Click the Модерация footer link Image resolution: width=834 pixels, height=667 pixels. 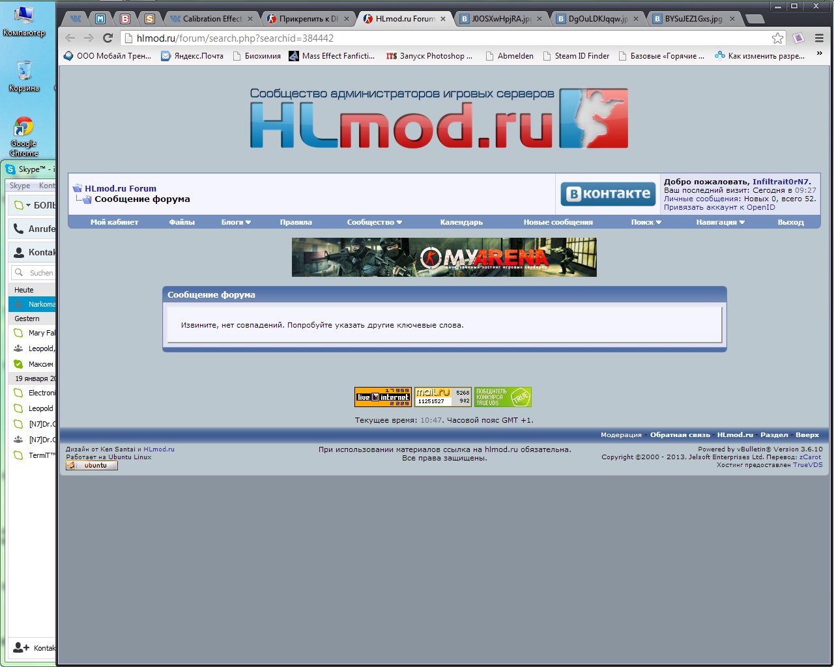coord(621,434)
